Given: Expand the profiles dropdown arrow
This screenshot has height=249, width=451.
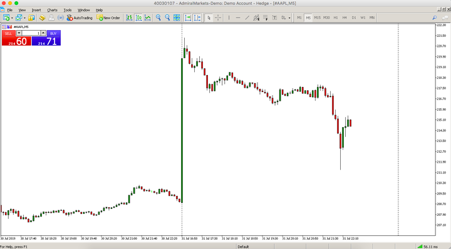Looking at the screenshot, I should point(24,18).
